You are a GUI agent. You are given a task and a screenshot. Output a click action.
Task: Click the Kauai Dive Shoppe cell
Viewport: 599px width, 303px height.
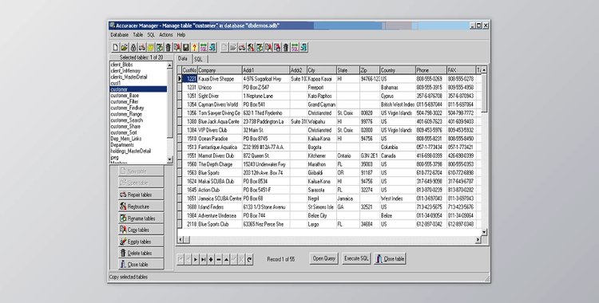220,79
